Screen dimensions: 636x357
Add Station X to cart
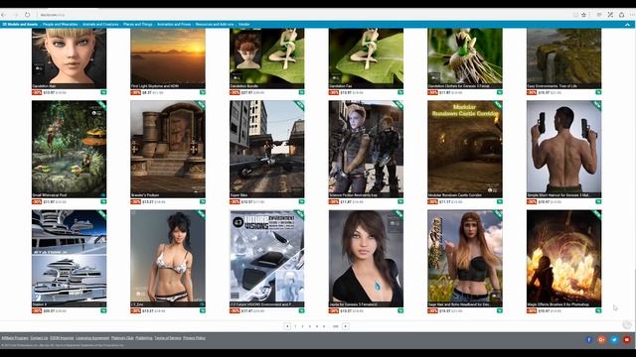click(103, 310)
